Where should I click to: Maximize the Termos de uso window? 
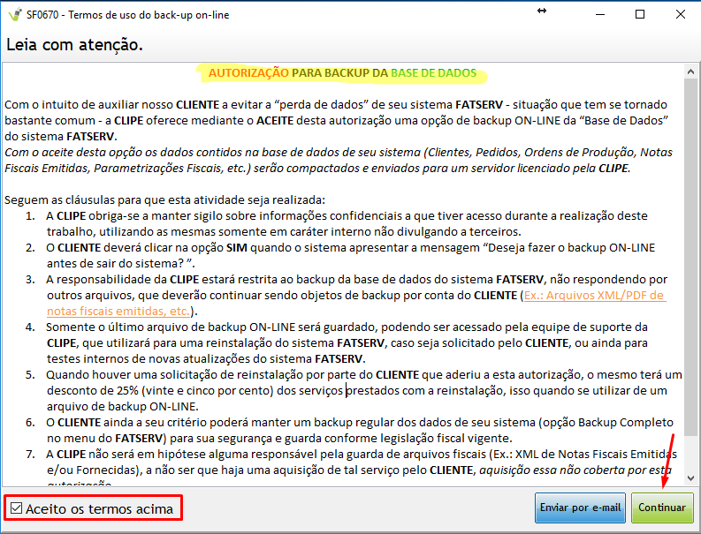point(639,15)
